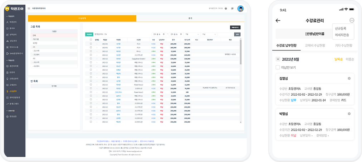Image resolution: width=362 pixels, height=162 pixels.
Task: Open 환경설정 in the sidebar
Action: (x=13, y=116)
